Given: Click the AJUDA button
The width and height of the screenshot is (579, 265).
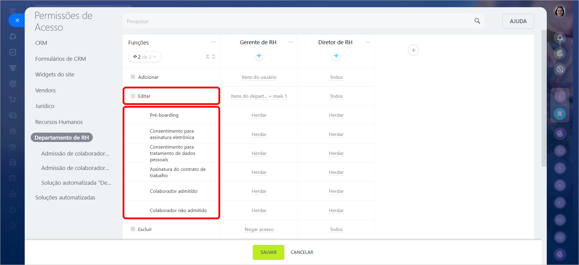Looking at the screenshot, I should pos(518,21).
